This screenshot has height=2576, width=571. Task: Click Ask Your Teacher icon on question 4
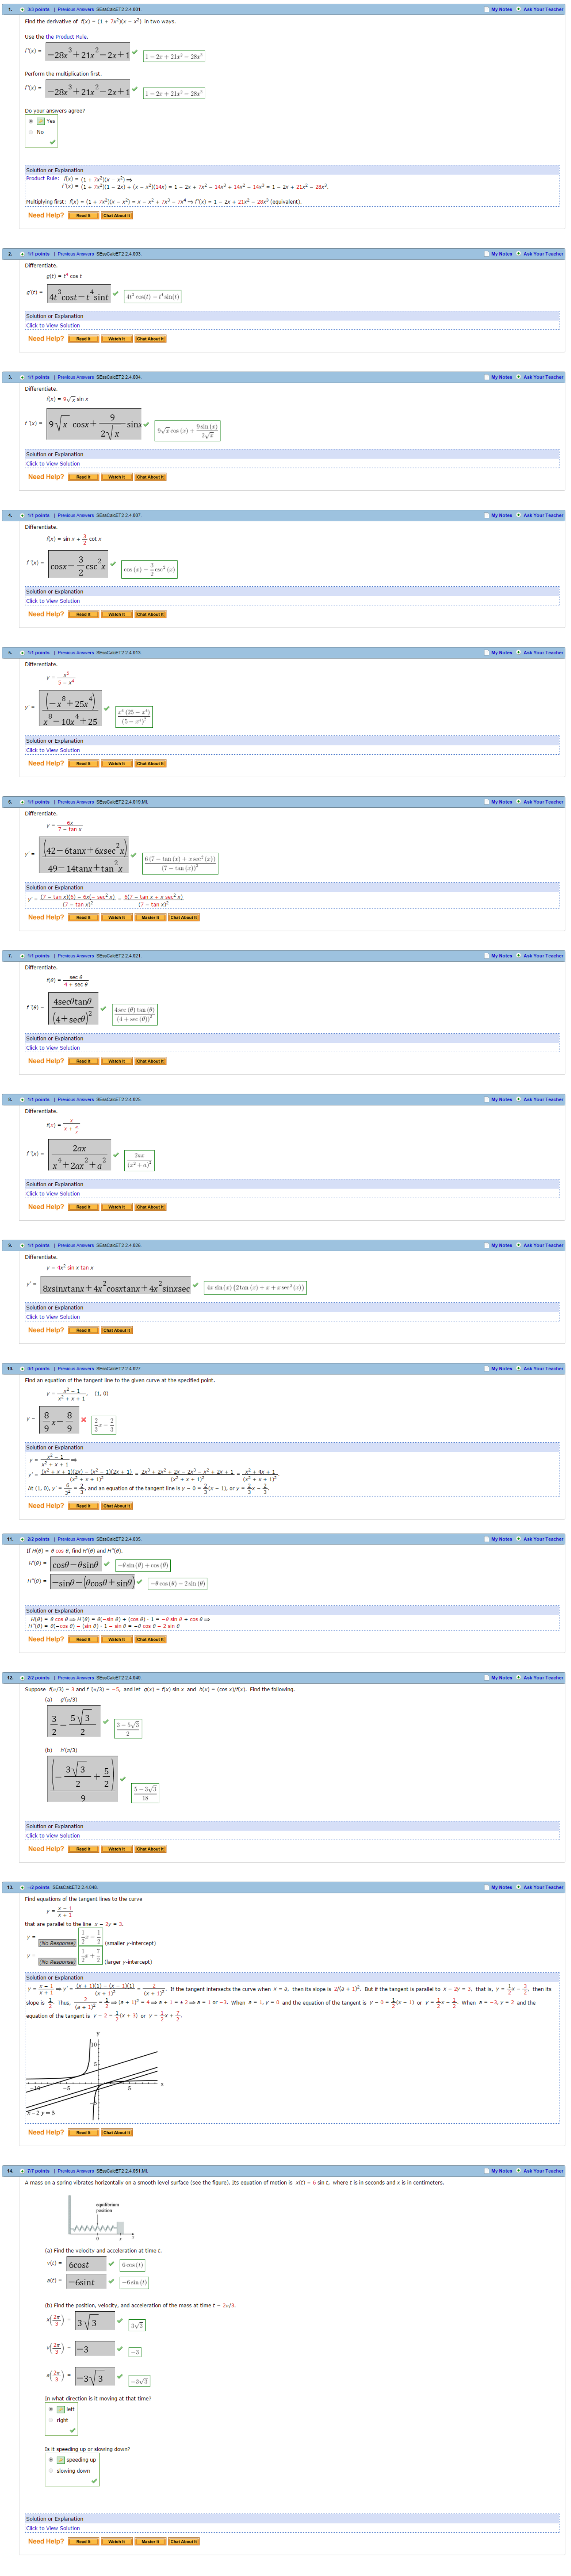pyautogui.click(x=519, y=515)
